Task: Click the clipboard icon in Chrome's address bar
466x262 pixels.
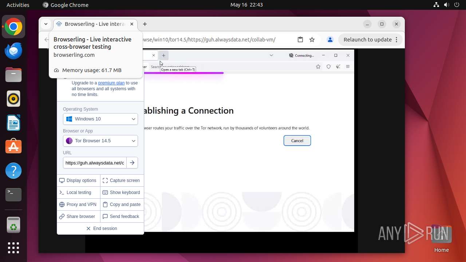Action: 300,40
